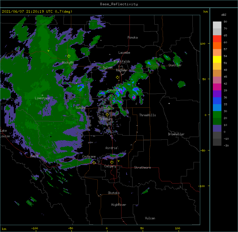The width and height of the screenshot is (238, 232).
Task: Click the yellow diamond marker above Calgary
Action: [x=112, y=162]
